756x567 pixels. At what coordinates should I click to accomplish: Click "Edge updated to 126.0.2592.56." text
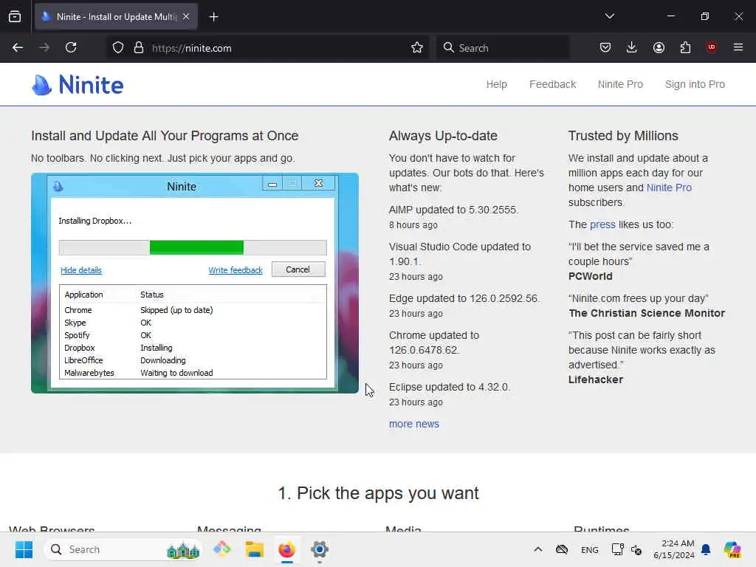point(464,298)
